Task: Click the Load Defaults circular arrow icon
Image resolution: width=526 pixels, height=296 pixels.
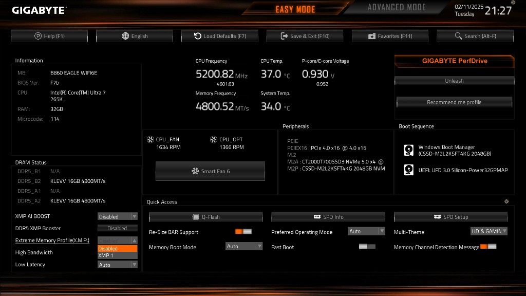Action: pyautogui.click(x=198, y=36)
